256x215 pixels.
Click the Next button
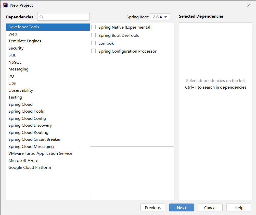tap(181, 208)
